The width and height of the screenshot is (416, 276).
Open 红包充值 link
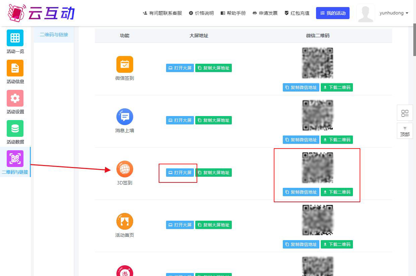pyautogui.click(x=297, y=13)
